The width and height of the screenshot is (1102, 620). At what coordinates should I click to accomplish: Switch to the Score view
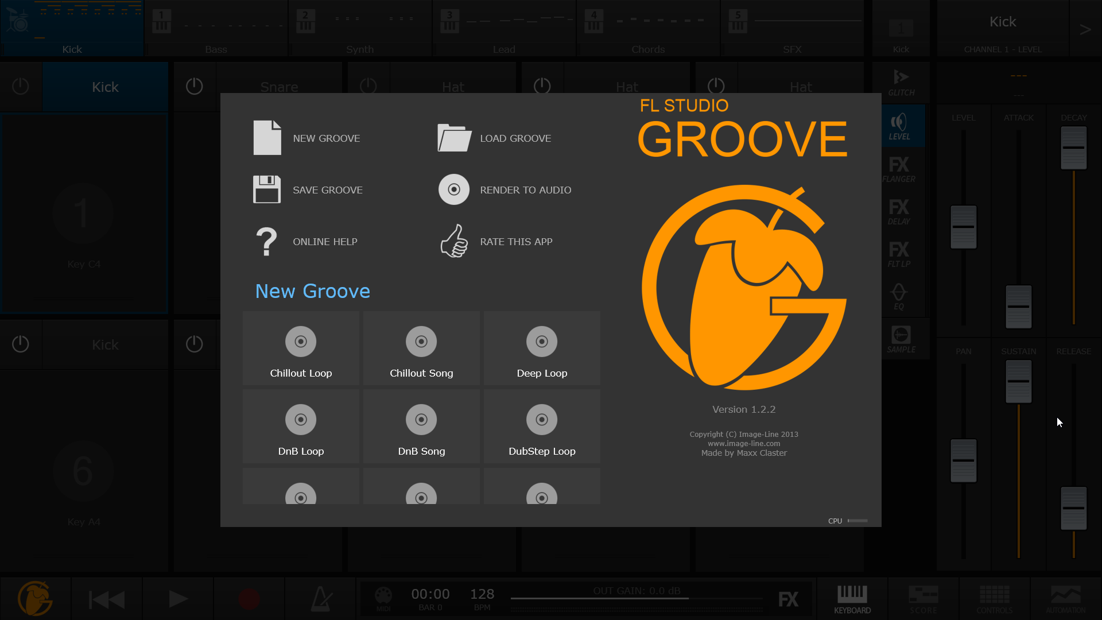point(923,599)
